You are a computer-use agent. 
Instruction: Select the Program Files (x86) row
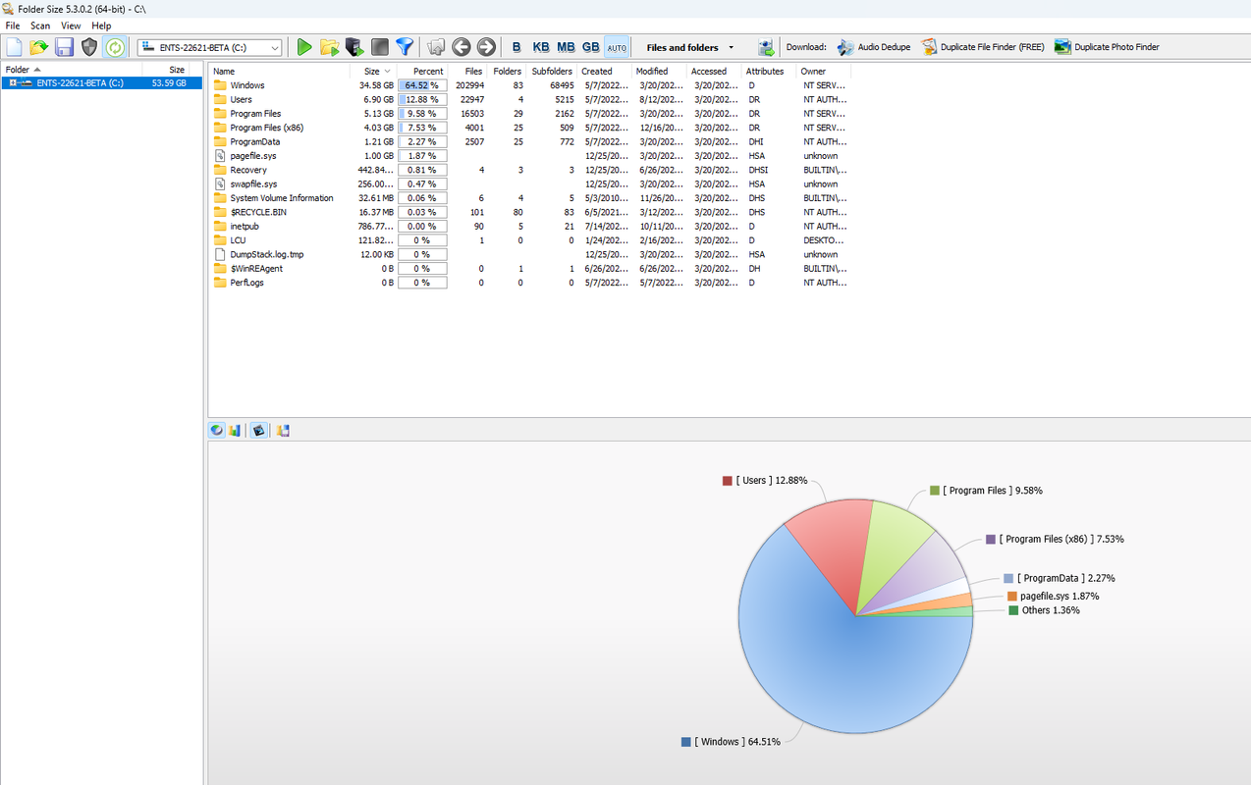point(530,128)
